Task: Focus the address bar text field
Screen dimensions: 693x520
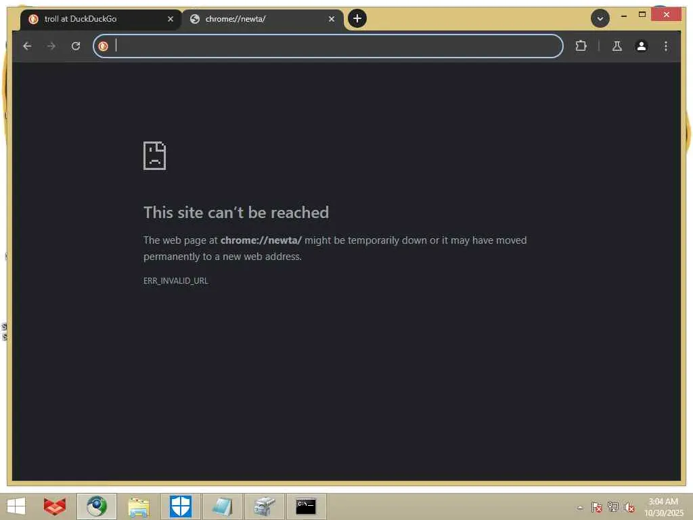Action: (x=328, y=46)
